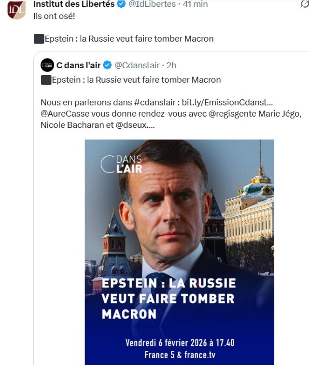Click the @Cdanslair handle
Viewport: 309px width, 365px height.
[137, 65]
